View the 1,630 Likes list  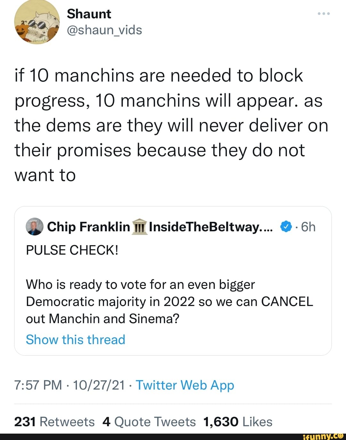tap(238, 422)
